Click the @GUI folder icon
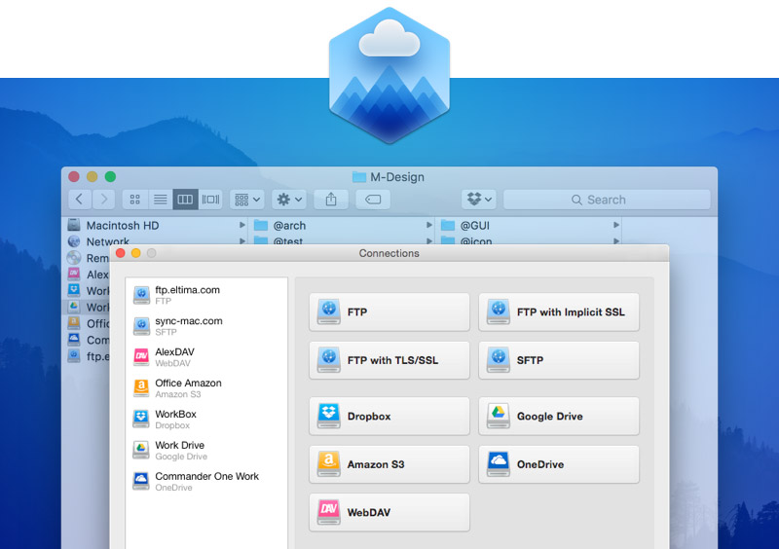Screen dimensions: 779x549 (448, 225)
